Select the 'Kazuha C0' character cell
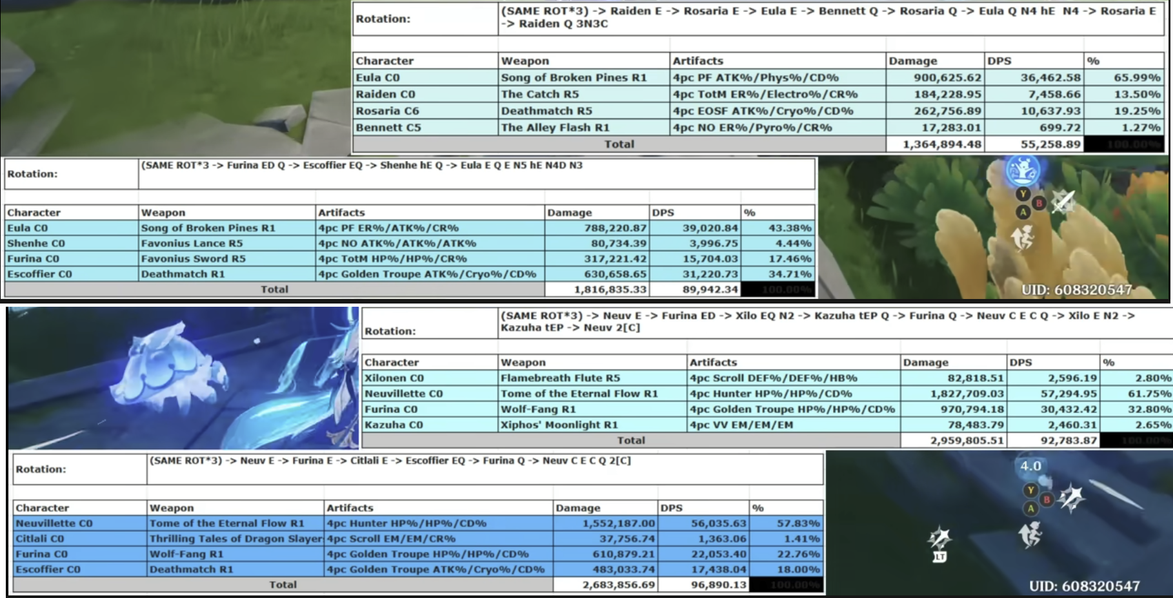Image resolution: width=1173 pixels, height=598 pixels. point(430,425)
